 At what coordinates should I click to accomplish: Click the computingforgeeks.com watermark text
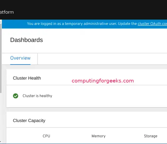103,81
